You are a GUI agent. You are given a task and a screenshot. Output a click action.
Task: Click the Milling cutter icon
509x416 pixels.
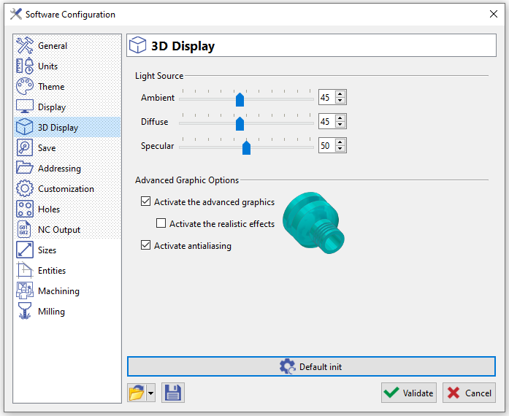[x=25, y=311]
